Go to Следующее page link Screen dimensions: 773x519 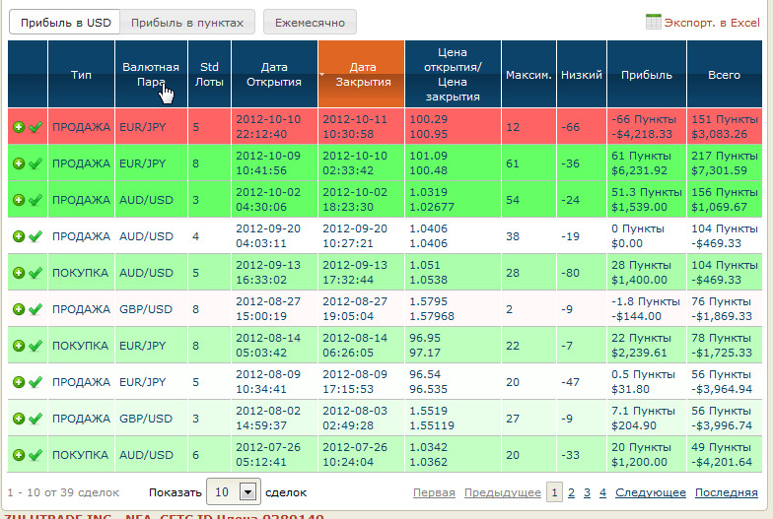click(650, 492)
